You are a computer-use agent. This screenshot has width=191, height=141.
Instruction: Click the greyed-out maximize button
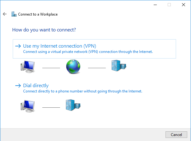click(169, 5)
